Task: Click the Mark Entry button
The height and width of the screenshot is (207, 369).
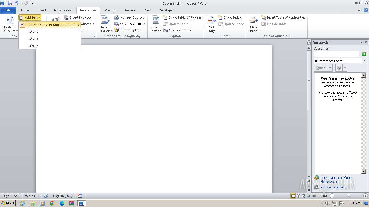Action: [x=211, y=24]
